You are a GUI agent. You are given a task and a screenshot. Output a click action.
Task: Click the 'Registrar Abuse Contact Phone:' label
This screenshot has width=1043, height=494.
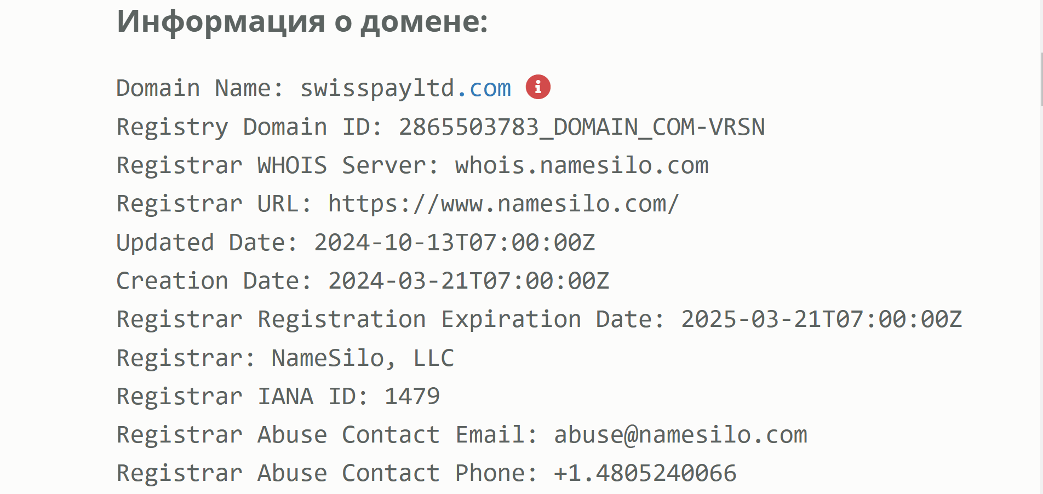tap(327, 473)
